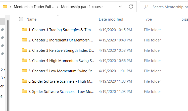
Task: Click Mentorship part 1 course breadcrumb
Action: tap(82, 7)
